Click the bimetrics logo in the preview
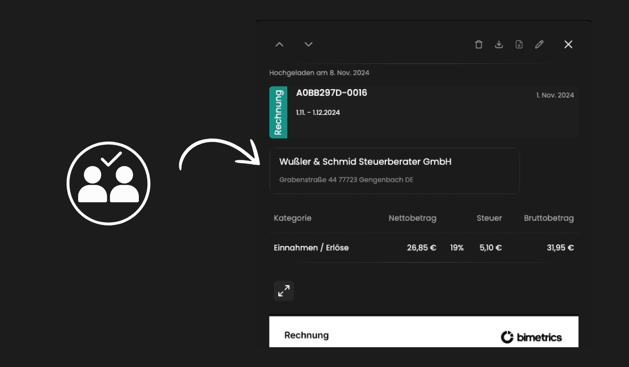 point(531,337)
